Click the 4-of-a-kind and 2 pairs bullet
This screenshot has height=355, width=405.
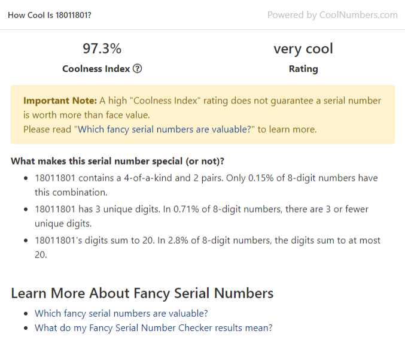point(206,185)
